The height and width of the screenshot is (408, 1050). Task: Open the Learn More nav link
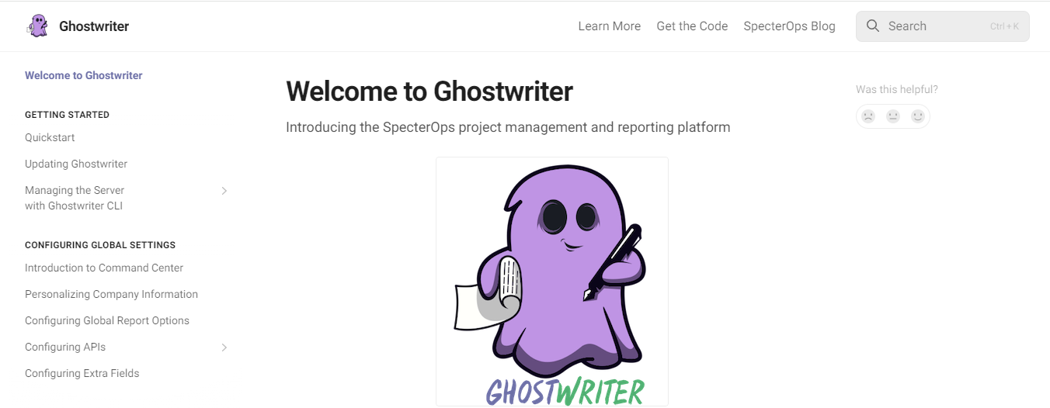609,26
